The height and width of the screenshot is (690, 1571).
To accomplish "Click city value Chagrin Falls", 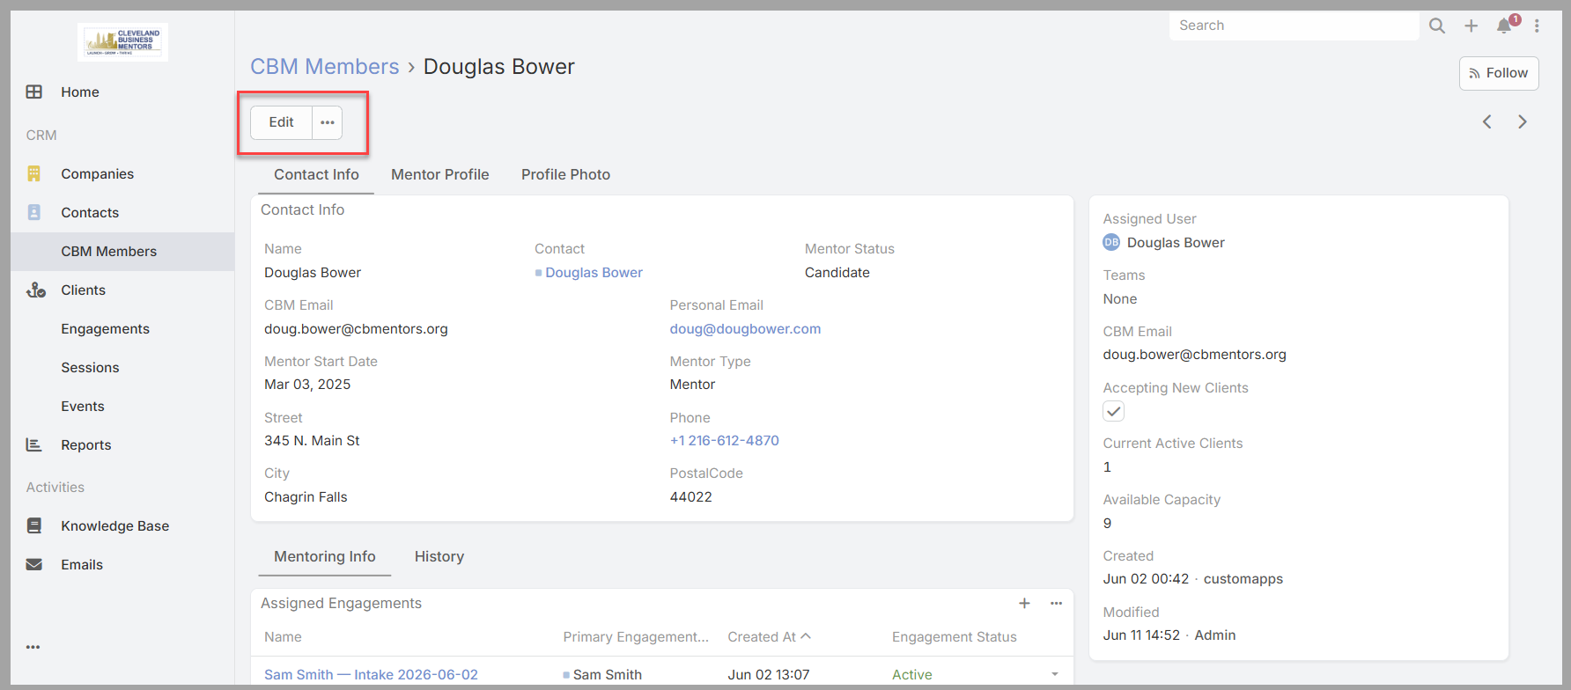I will [x=306, y=497].
